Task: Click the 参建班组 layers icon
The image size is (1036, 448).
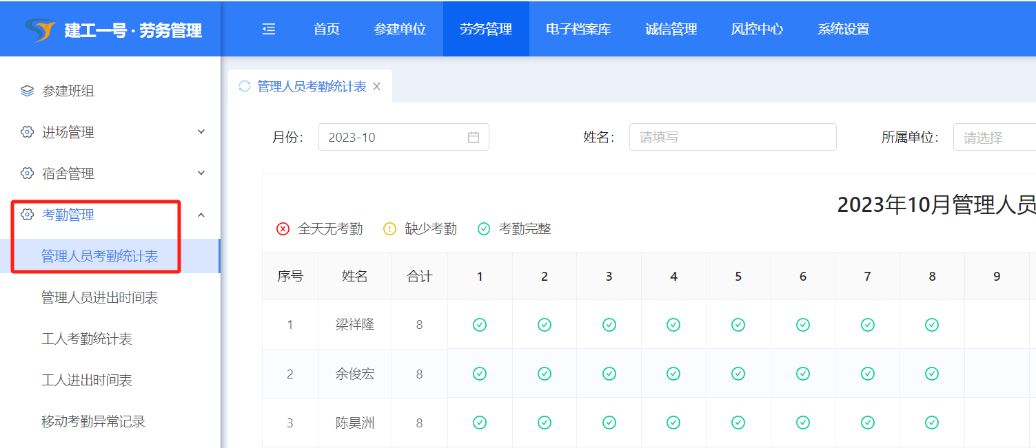Action: 27,91
